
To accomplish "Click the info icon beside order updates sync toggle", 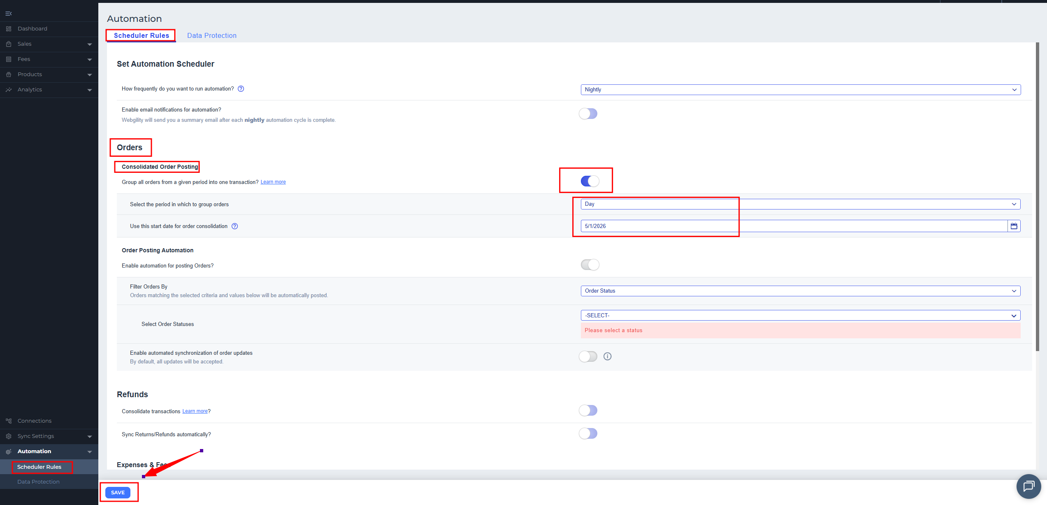I will pyautogui.click(x=608, y=356).
